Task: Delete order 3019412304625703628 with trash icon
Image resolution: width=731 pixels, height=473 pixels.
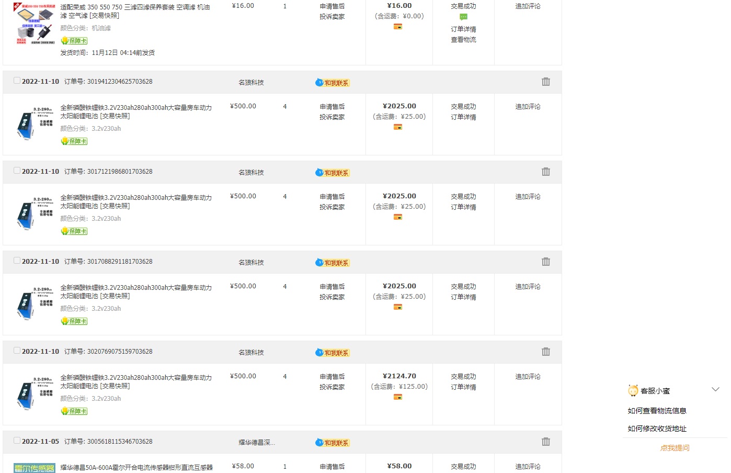Action: pyautogui.click(x=545, y=82)
